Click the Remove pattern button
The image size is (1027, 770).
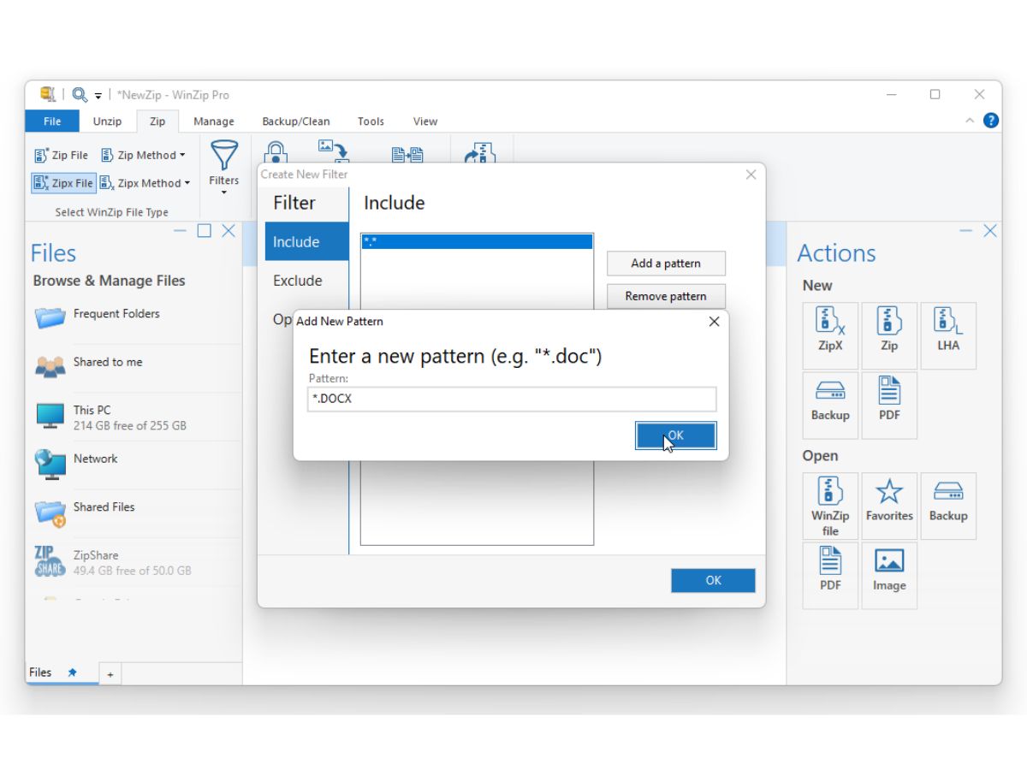point(666,296)
